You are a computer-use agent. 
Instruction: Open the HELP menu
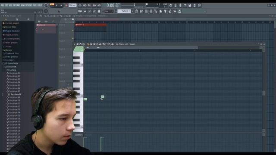[40, 5]
